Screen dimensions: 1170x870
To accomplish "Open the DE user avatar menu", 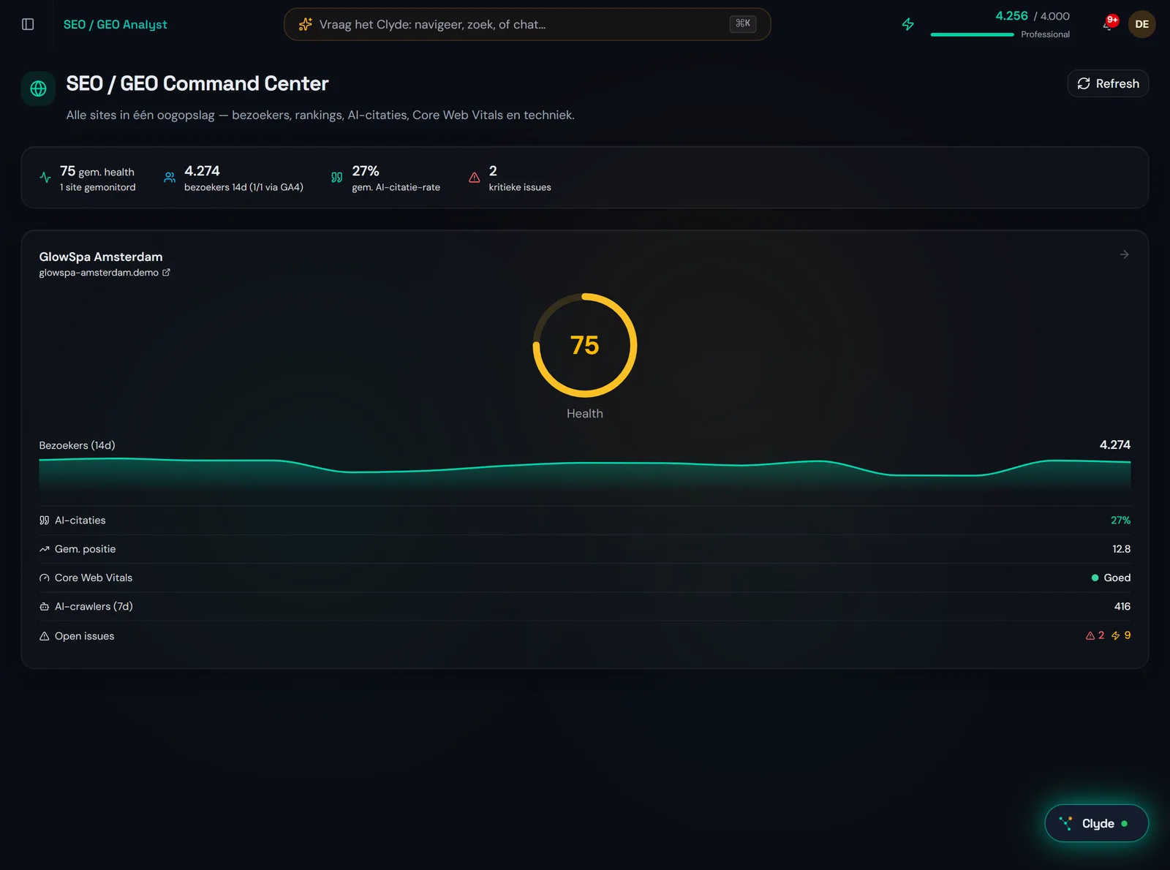I will coord(1141,24).
